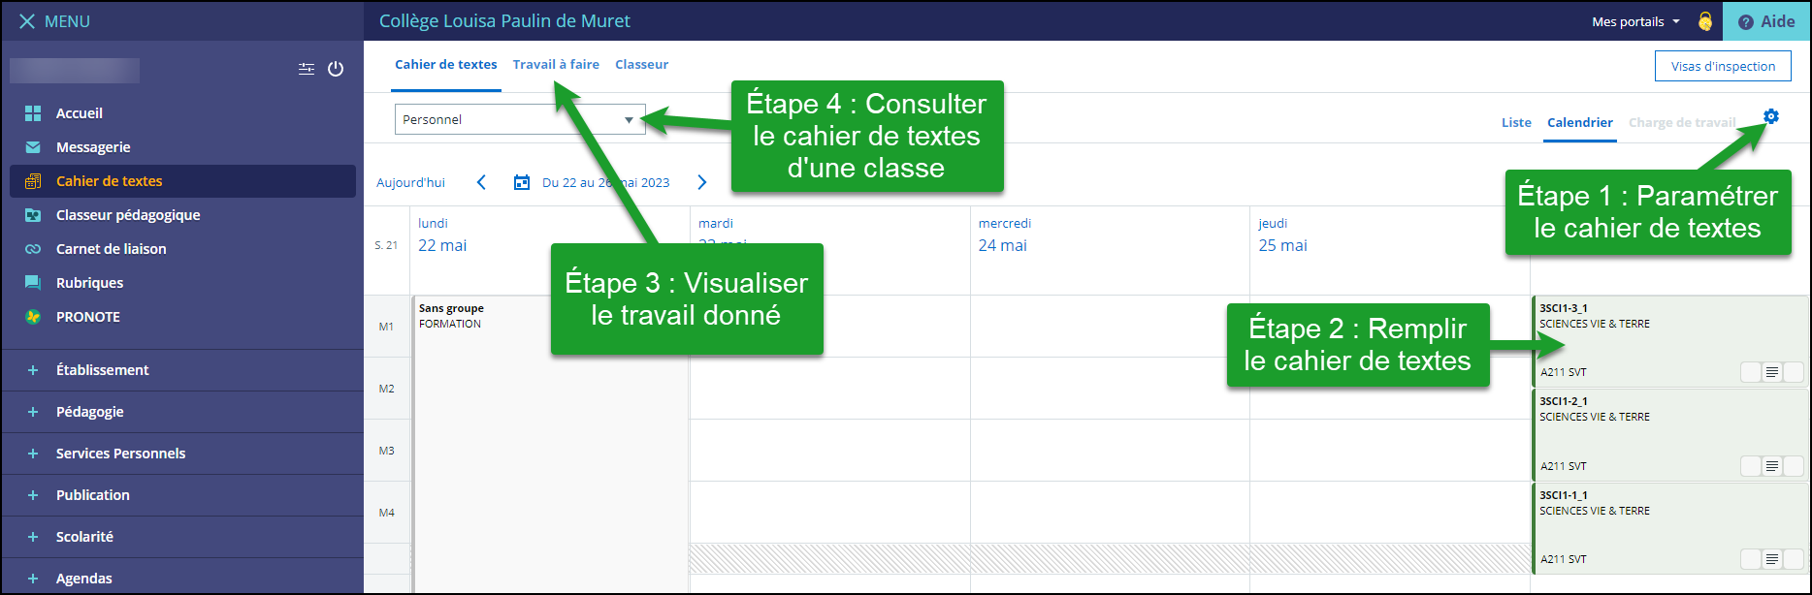Open sidebar display options sliders icon
Viewport: 1812px width, 595px height.
click(307, 69)
